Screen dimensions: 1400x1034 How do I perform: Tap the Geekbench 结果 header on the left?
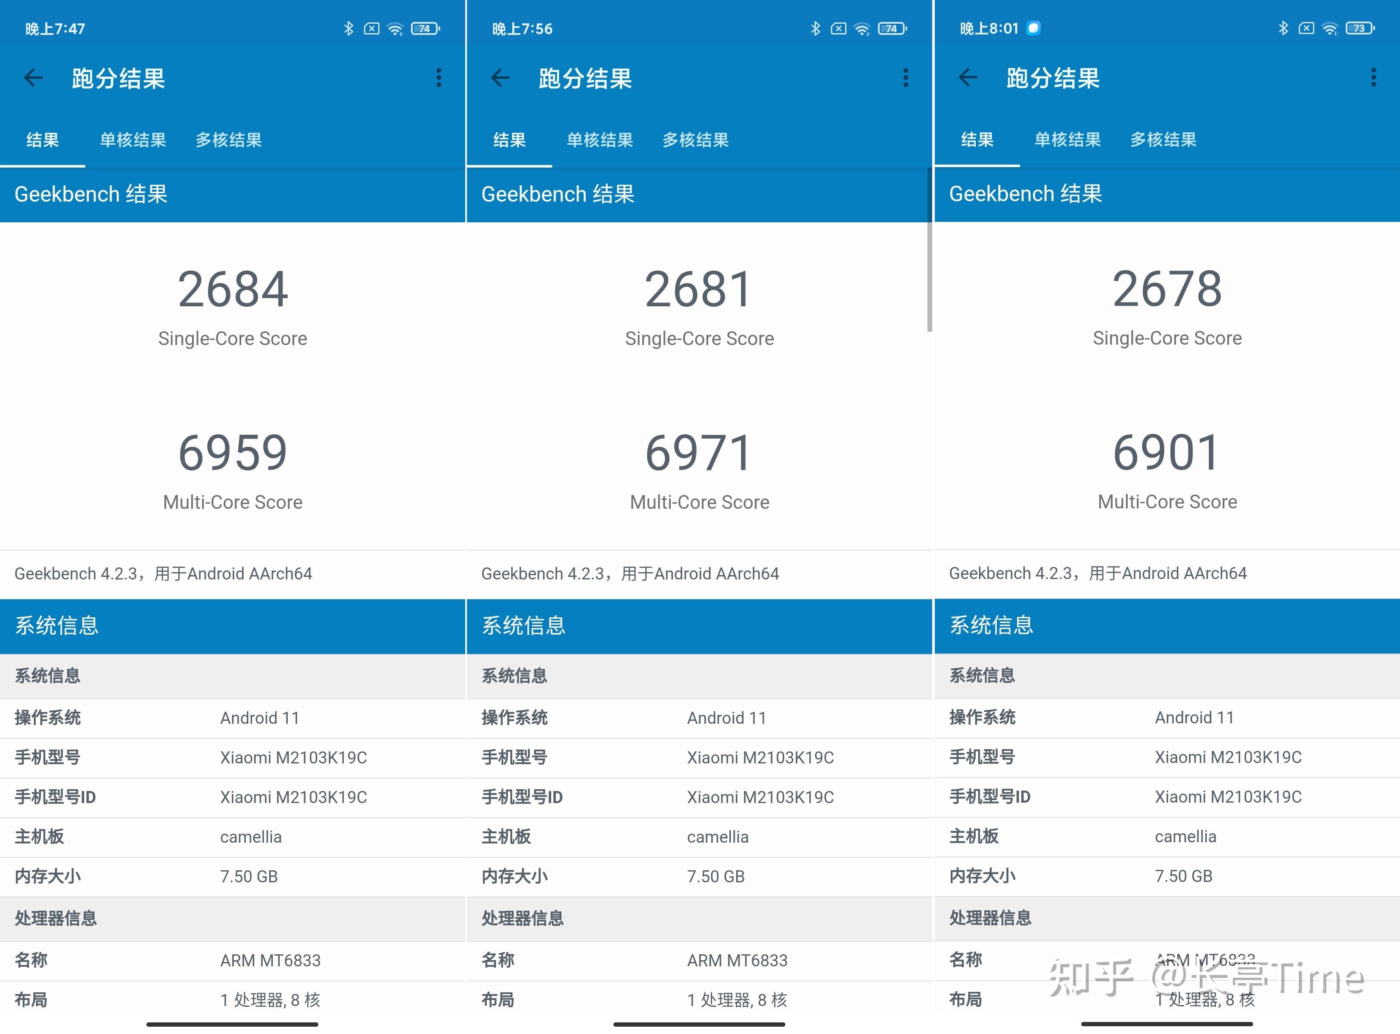[91, 194]
